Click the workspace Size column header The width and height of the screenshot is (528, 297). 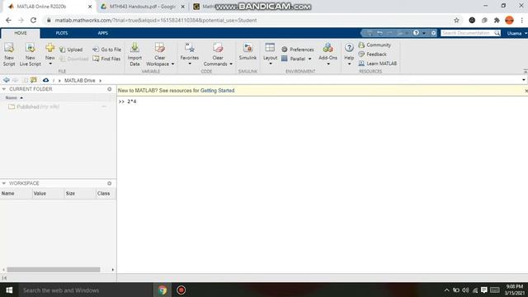click(80, 193)
